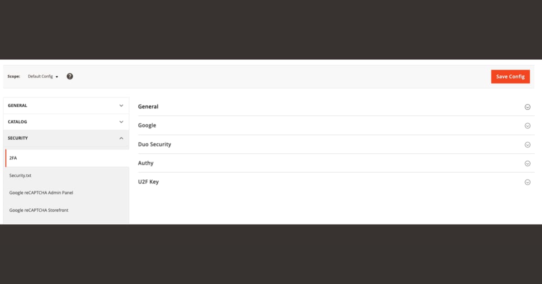Open the Scope Default Config dropdown

pos(43,76)
